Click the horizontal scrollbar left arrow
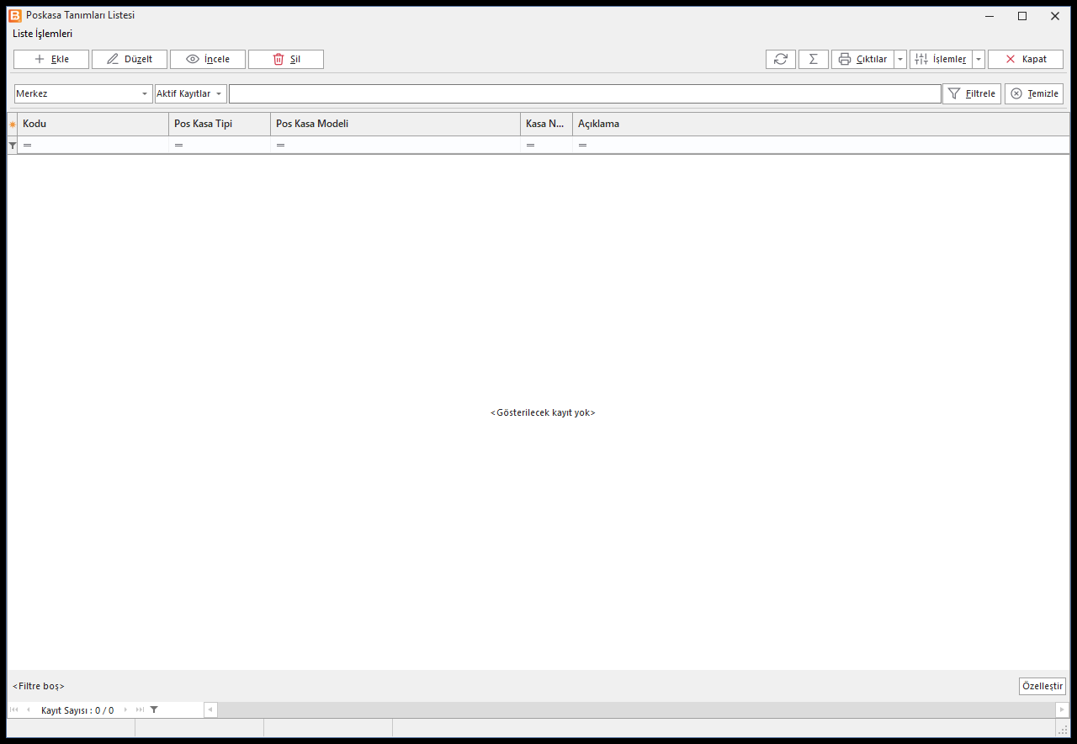The width and height of the screenshot is (1077, 744). (x=210, y=710)
